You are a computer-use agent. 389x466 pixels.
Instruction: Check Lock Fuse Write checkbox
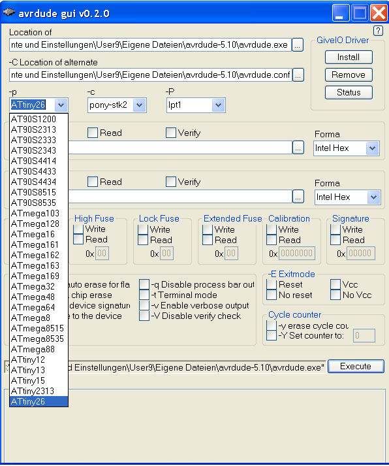pos(143,229)
